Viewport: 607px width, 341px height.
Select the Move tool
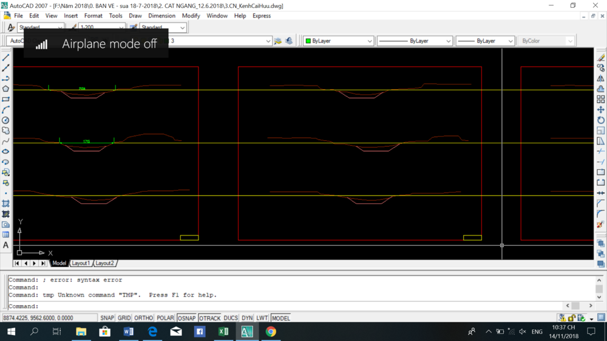601,110
